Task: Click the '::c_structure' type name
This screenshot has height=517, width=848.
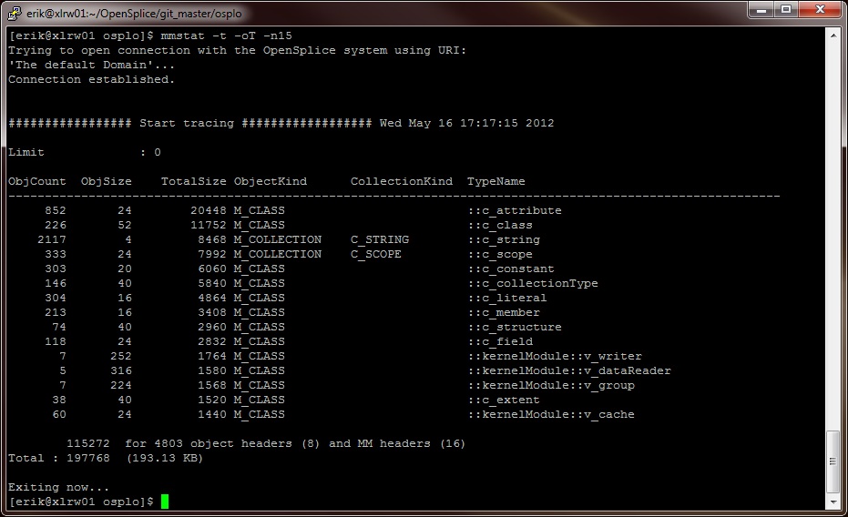Action: point(515,328)
